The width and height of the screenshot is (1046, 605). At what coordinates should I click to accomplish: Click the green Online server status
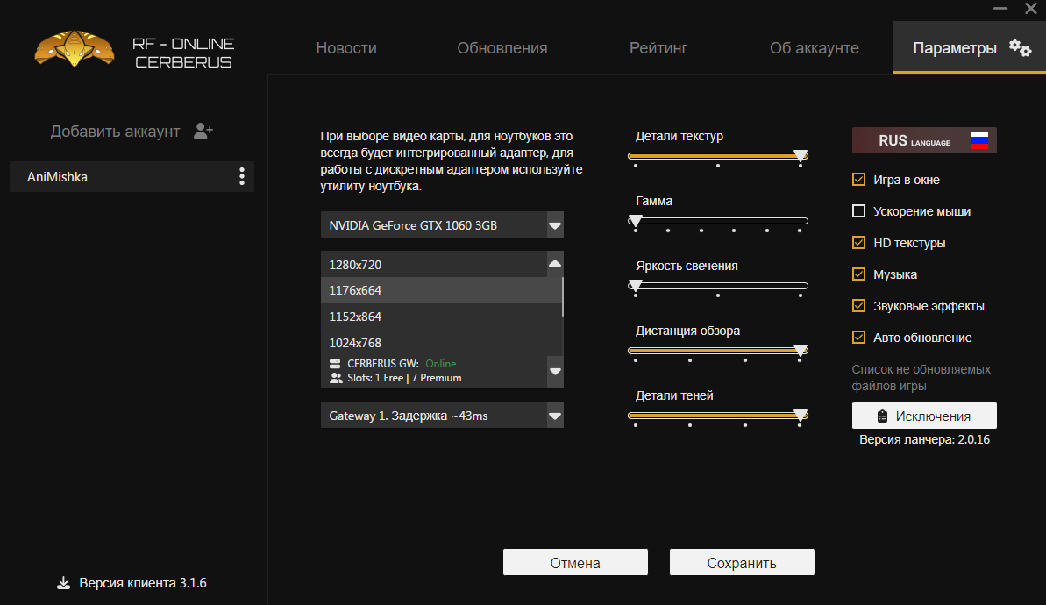(x=441, y=364)
